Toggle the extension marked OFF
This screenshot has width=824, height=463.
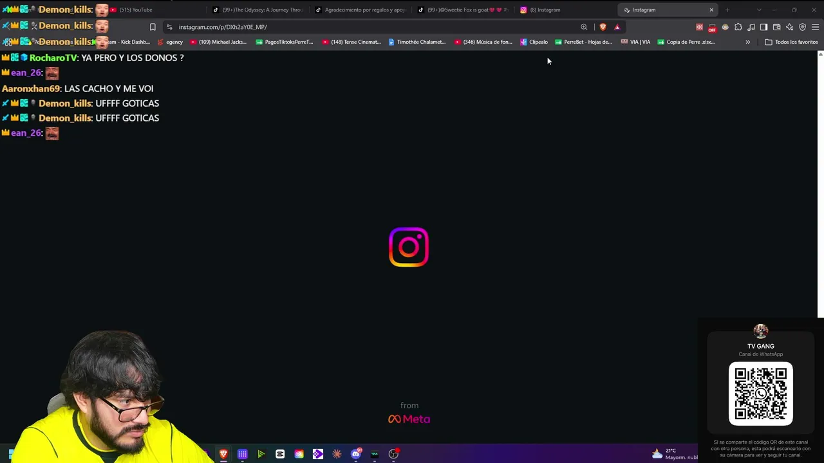(x=712, y=27)
